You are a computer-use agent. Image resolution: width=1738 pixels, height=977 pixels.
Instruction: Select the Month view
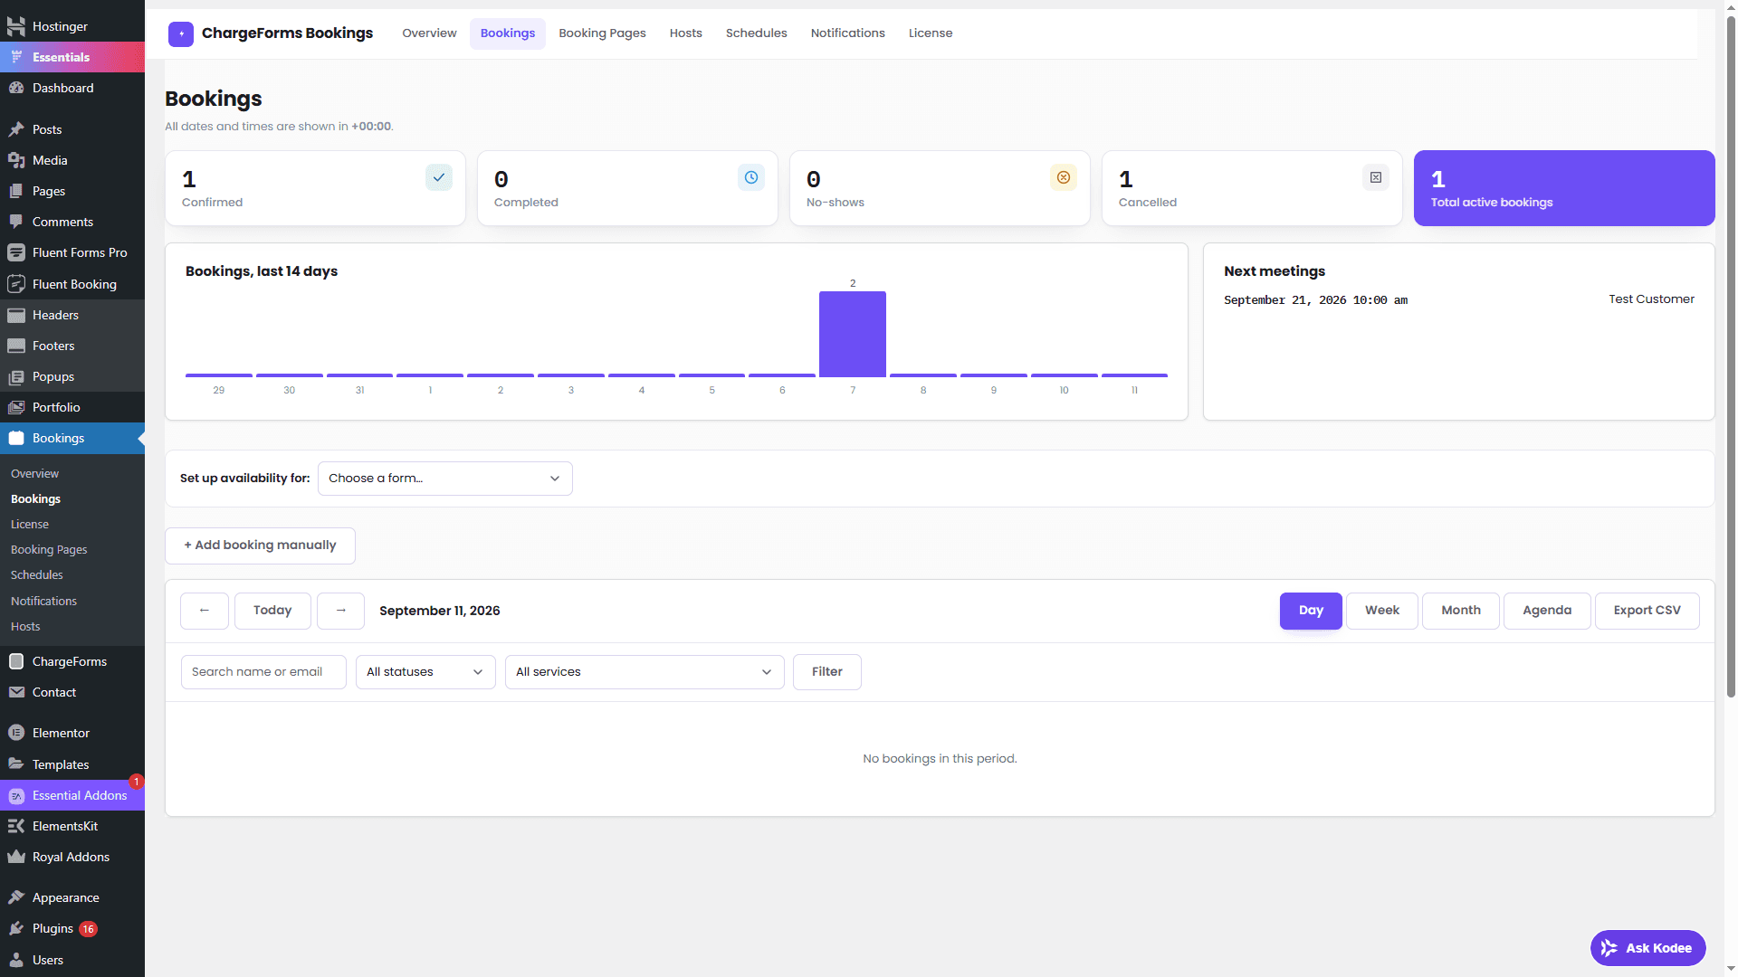[x=1460, y=611]
